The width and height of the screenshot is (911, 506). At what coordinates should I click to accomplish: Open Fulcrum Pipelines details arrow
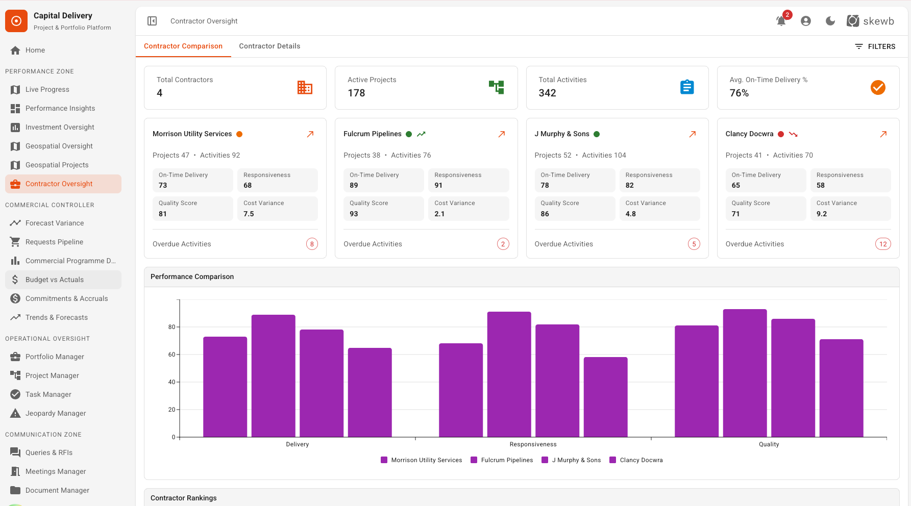coord(502,134)
